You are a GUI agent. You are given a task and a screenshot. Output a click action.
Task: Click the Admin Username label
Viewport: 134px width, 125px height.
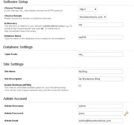point(14,106)
